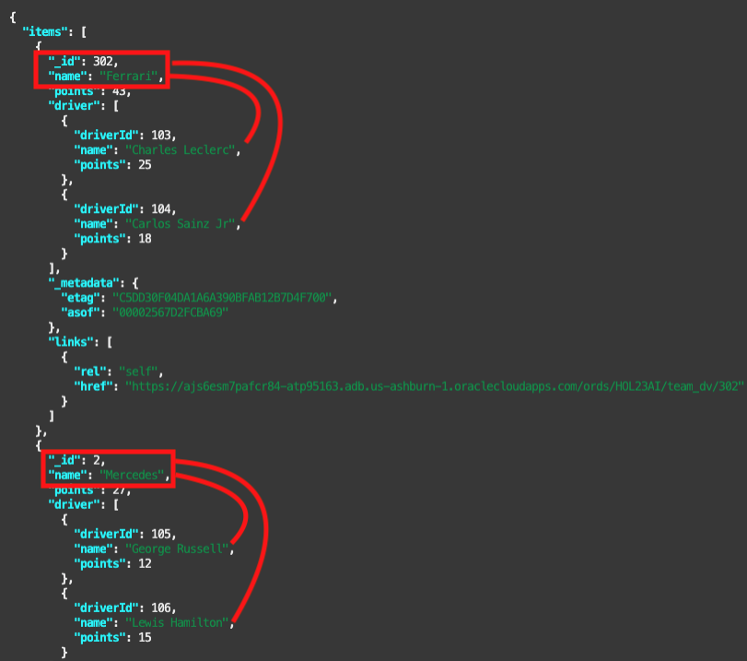Image resolution: width=747 pixels, height=661 pixels.
Task: Click the "href" key
Action: [x=93, y=387]
